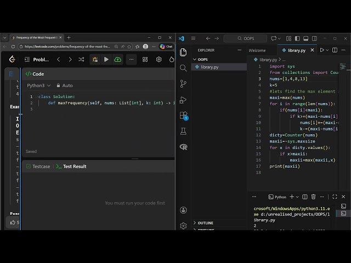The image size is (351, 263).
Task: Open the Extensions view in the activity bar
Action: tap(183, 116)
